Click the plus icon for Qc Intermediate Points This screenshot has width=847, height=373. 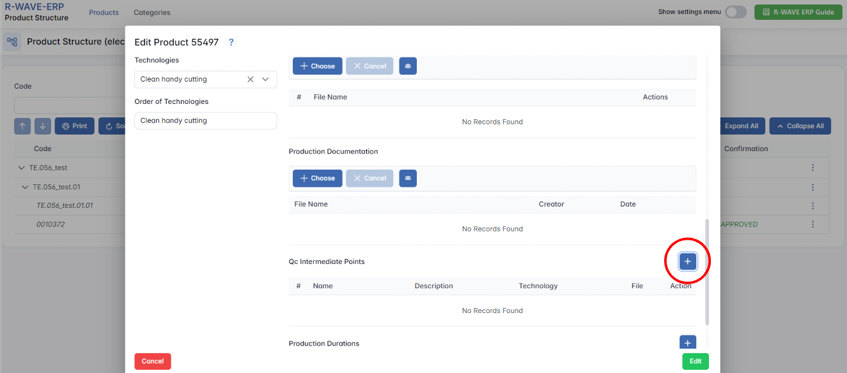[688, 261]
